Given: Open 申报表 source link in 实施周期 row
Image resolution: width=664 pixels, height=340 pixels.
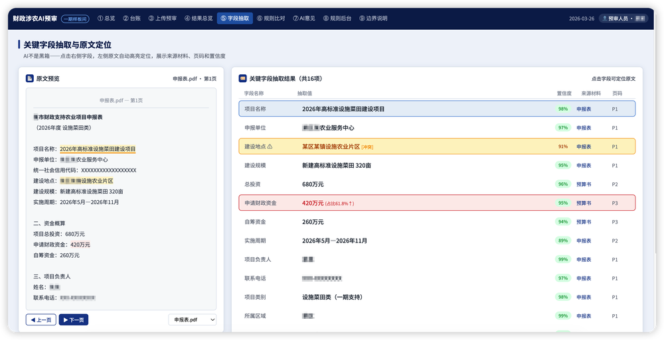Looking at the screenshot, I should (x=584, y=241).
